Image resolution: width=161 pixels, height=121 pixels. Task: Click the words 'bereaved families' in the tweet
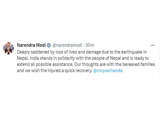point(139,64)
